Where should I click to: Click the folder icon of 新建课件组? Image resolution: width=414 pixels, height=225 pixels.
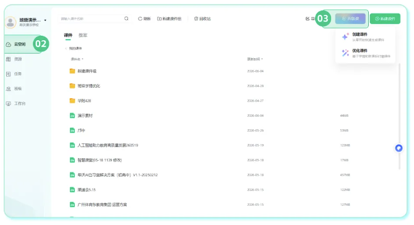pyautogui.click(x=72, y=71)
